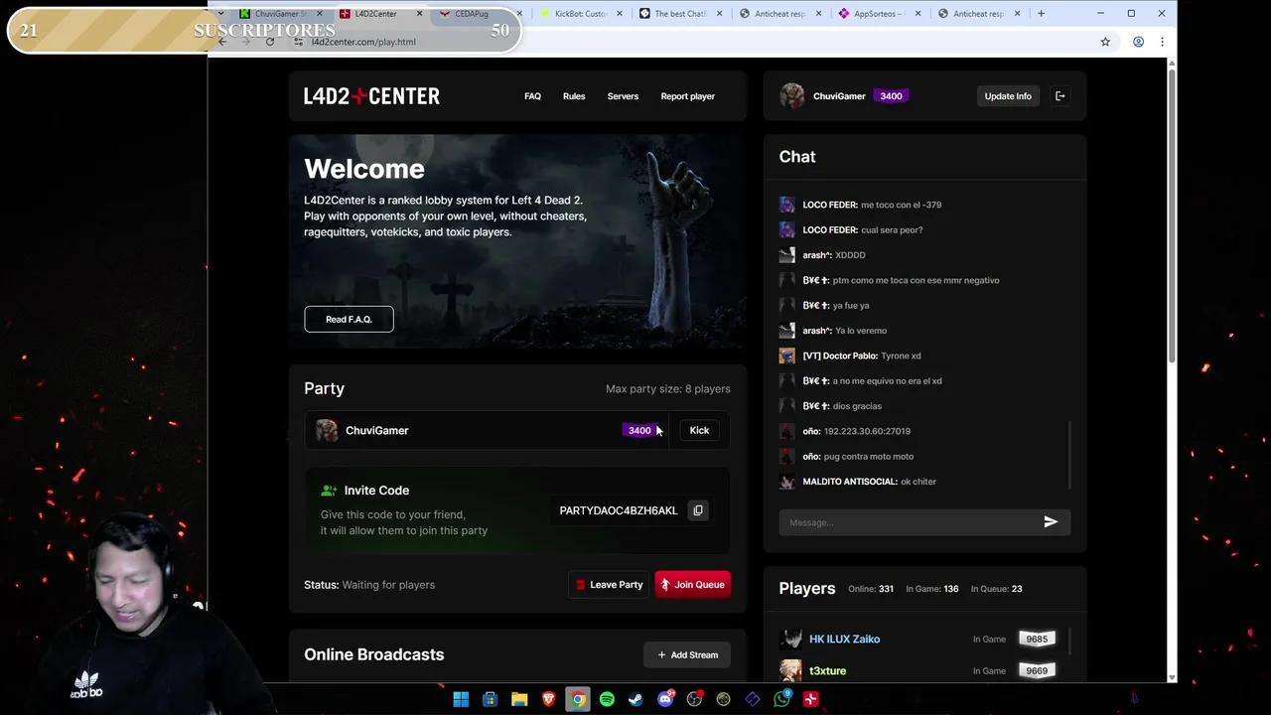Open the Rules navigation link
Image resolution: width=1271 pixels, height=715 pixels.
(x=574, y=96)
